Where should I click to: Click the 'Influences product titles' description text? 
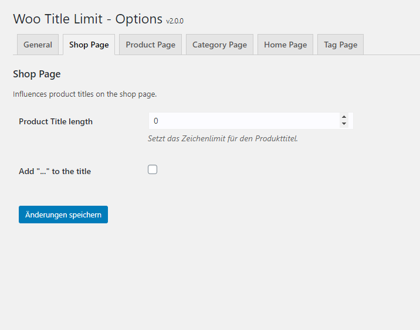click(85, 94)
